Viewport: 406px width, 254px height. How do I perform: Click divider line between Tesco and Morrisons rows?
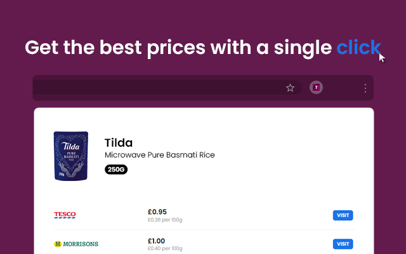tap(204, 230)
